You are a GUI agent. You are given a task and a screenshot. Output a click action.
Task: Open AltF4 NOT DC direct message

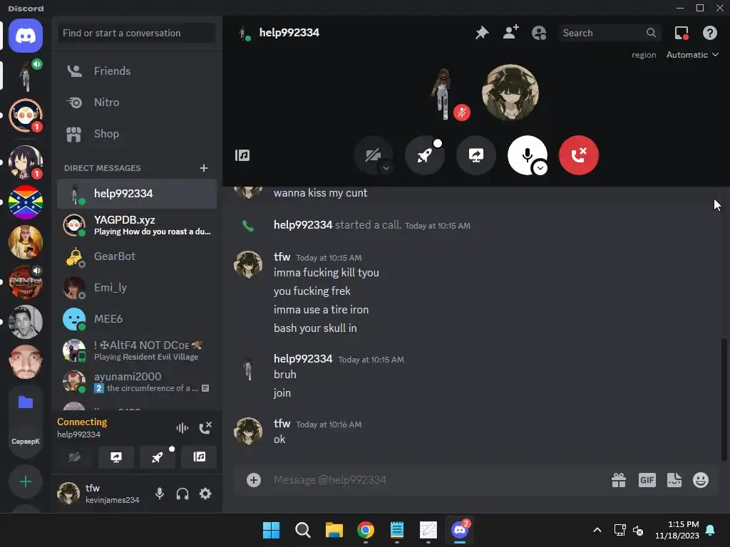137,350
